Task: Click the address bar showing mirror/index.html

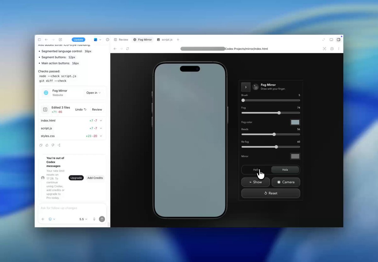Action: click(224, 49)
